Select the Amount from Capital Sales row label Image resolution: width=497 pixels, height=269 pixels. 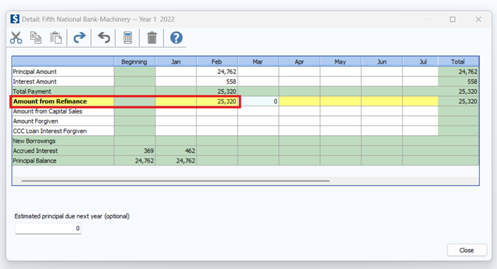pyautogui.click(x=63, y=112)
